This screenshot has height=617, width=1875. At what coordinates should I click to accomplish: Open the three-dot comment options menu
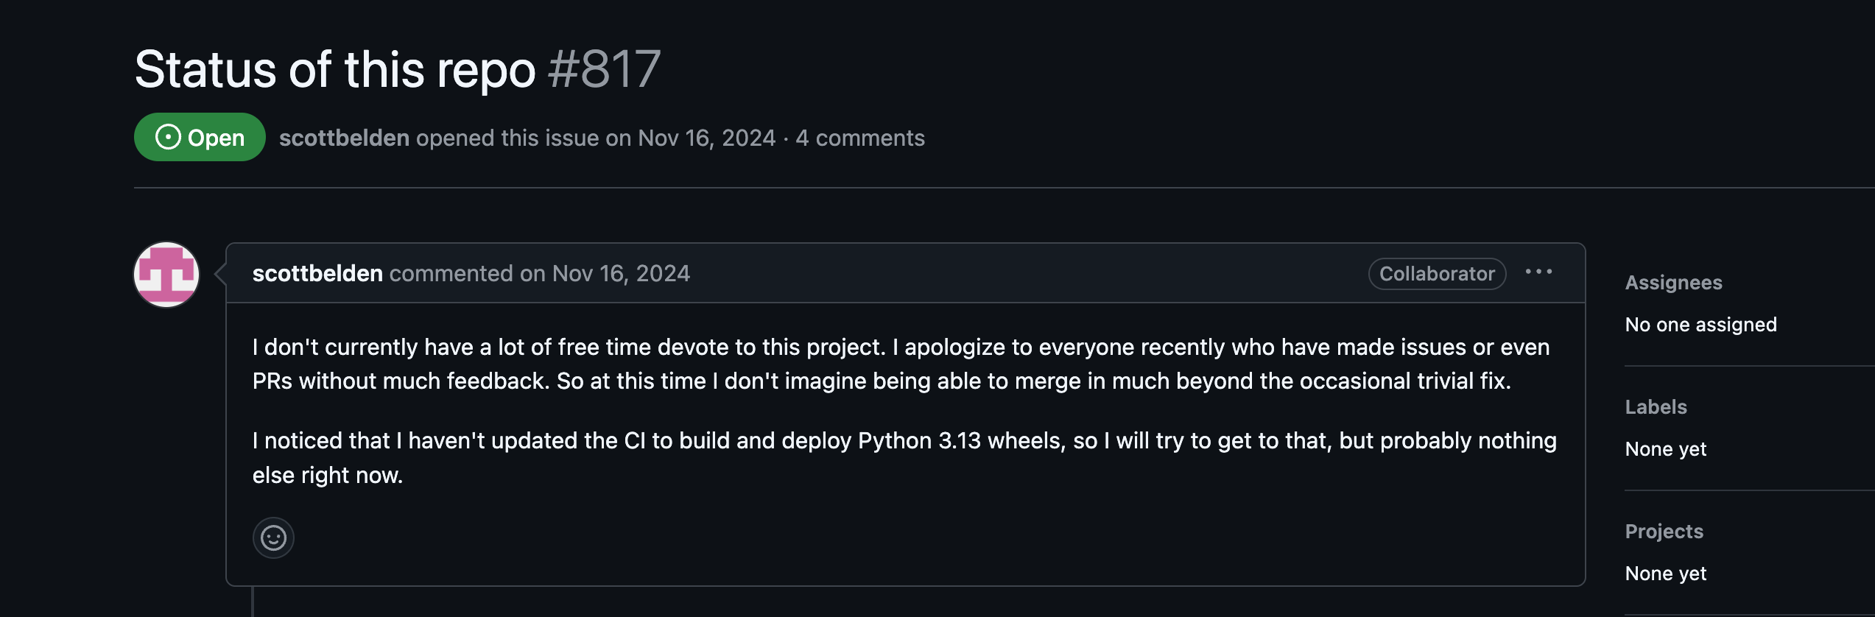(x=1538, y=272)
